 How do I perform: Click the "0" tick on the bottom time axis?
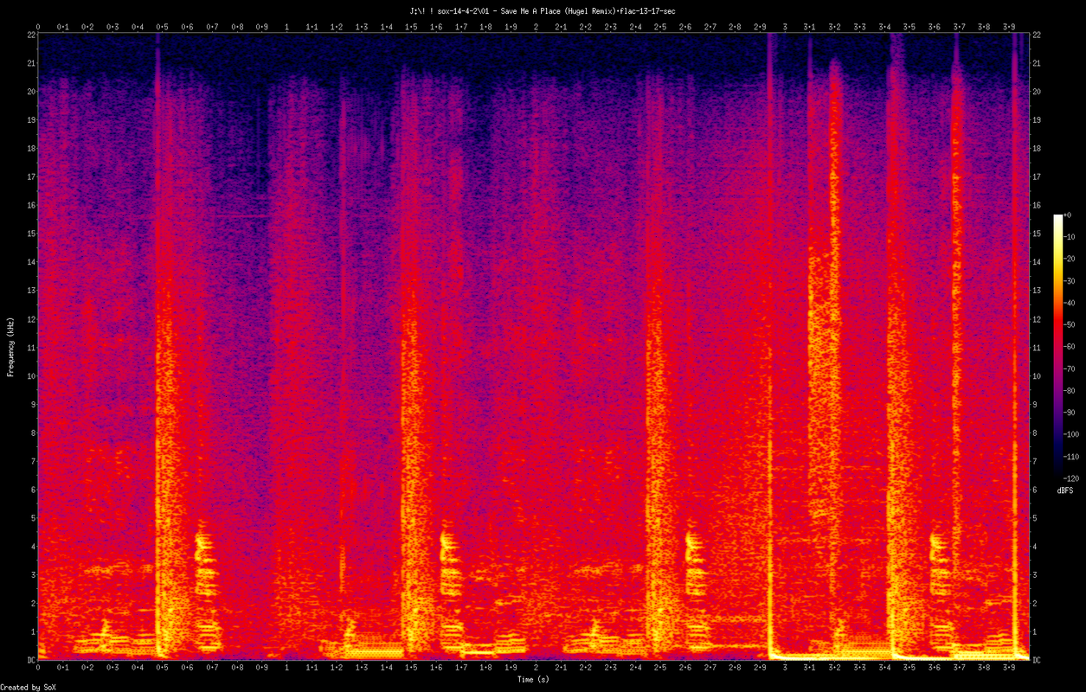pyautogui.click(x=38, y=668)
